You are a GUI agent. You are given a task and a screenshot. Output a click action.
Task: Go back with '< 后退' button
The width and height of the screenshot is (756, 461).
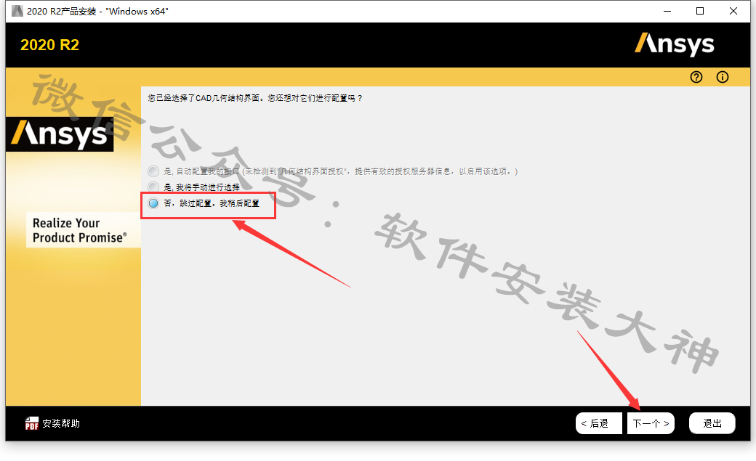tap(599, 423)
